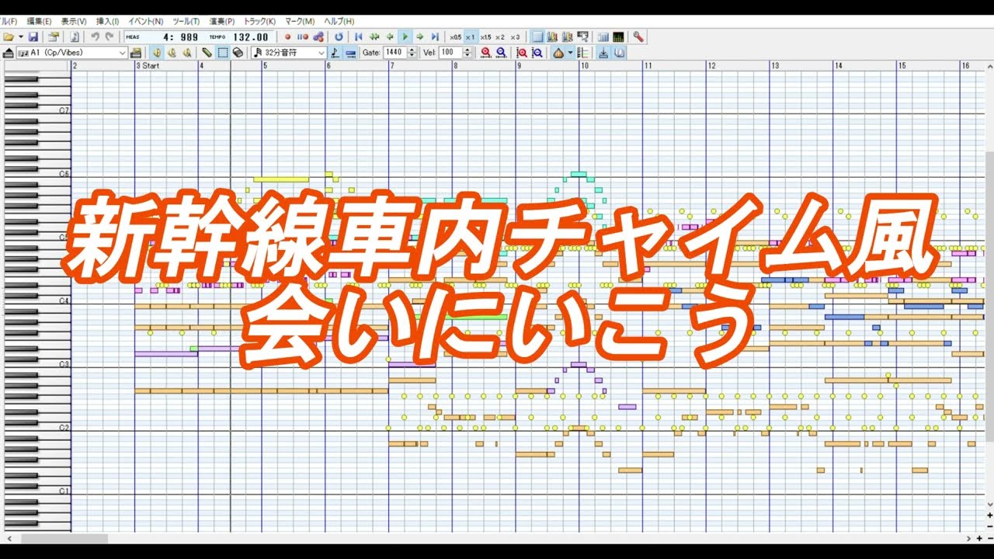
Task: Set playback speed to x3
Action: (x=515, y=36)
